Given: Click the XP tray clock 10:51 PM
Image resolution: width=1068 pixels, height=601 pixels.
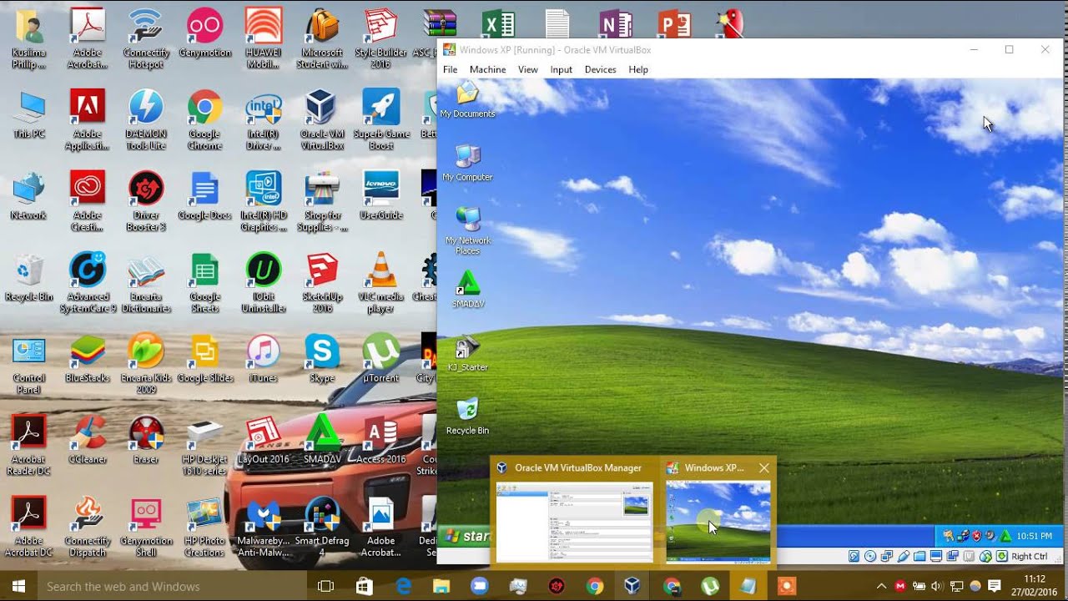Looking at the screenshot, I should (x=1035, y=536).
